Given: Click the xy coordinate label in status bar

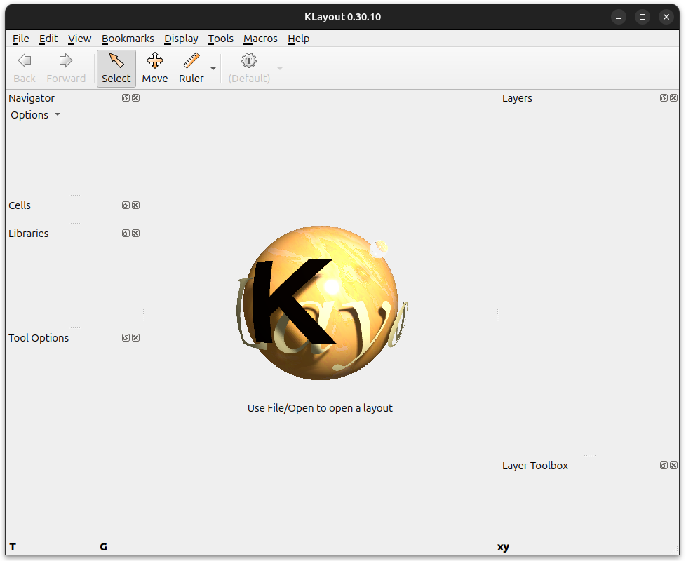Looking at the screenshot, I should (x=503, y=547).
